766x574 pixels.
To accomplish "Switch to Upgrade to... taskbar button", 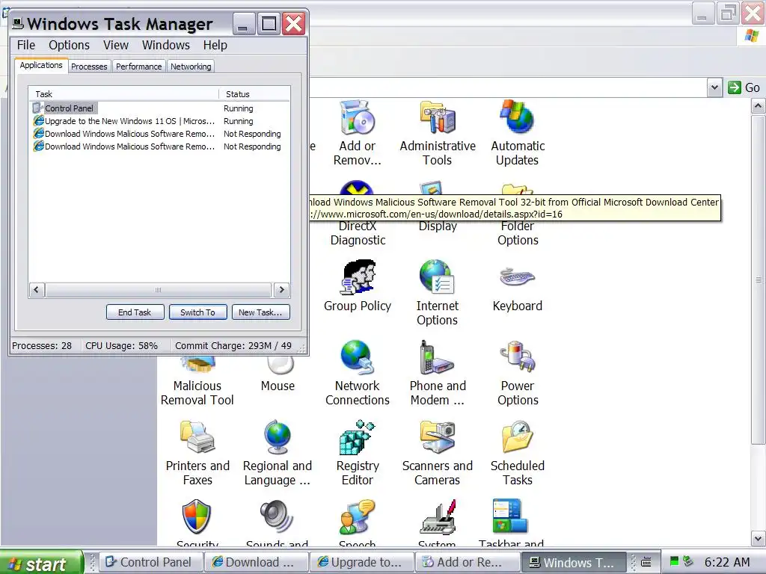I will coord(363,562).
